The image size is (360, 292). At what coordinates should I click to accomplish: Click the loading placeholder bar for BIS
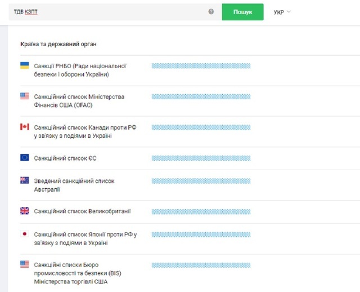pyautogui.click(x=201, y=266)
